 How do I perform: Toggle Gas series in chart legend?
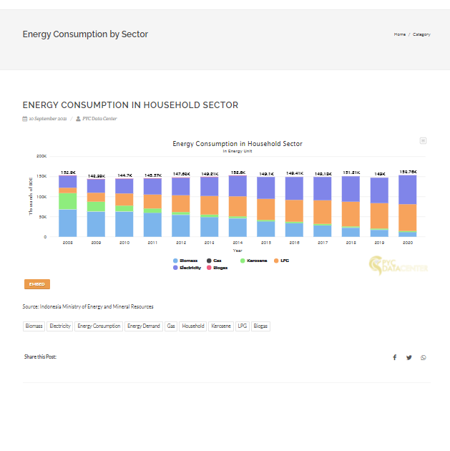click(x=214, y=261)
